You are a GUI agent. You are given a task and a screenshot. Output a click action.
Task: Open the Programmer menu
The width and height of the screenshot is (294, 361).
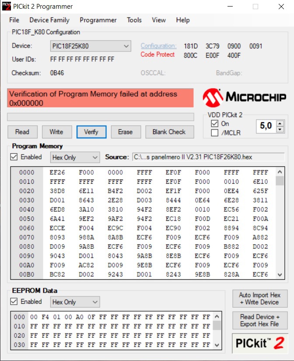pos(98,20)
